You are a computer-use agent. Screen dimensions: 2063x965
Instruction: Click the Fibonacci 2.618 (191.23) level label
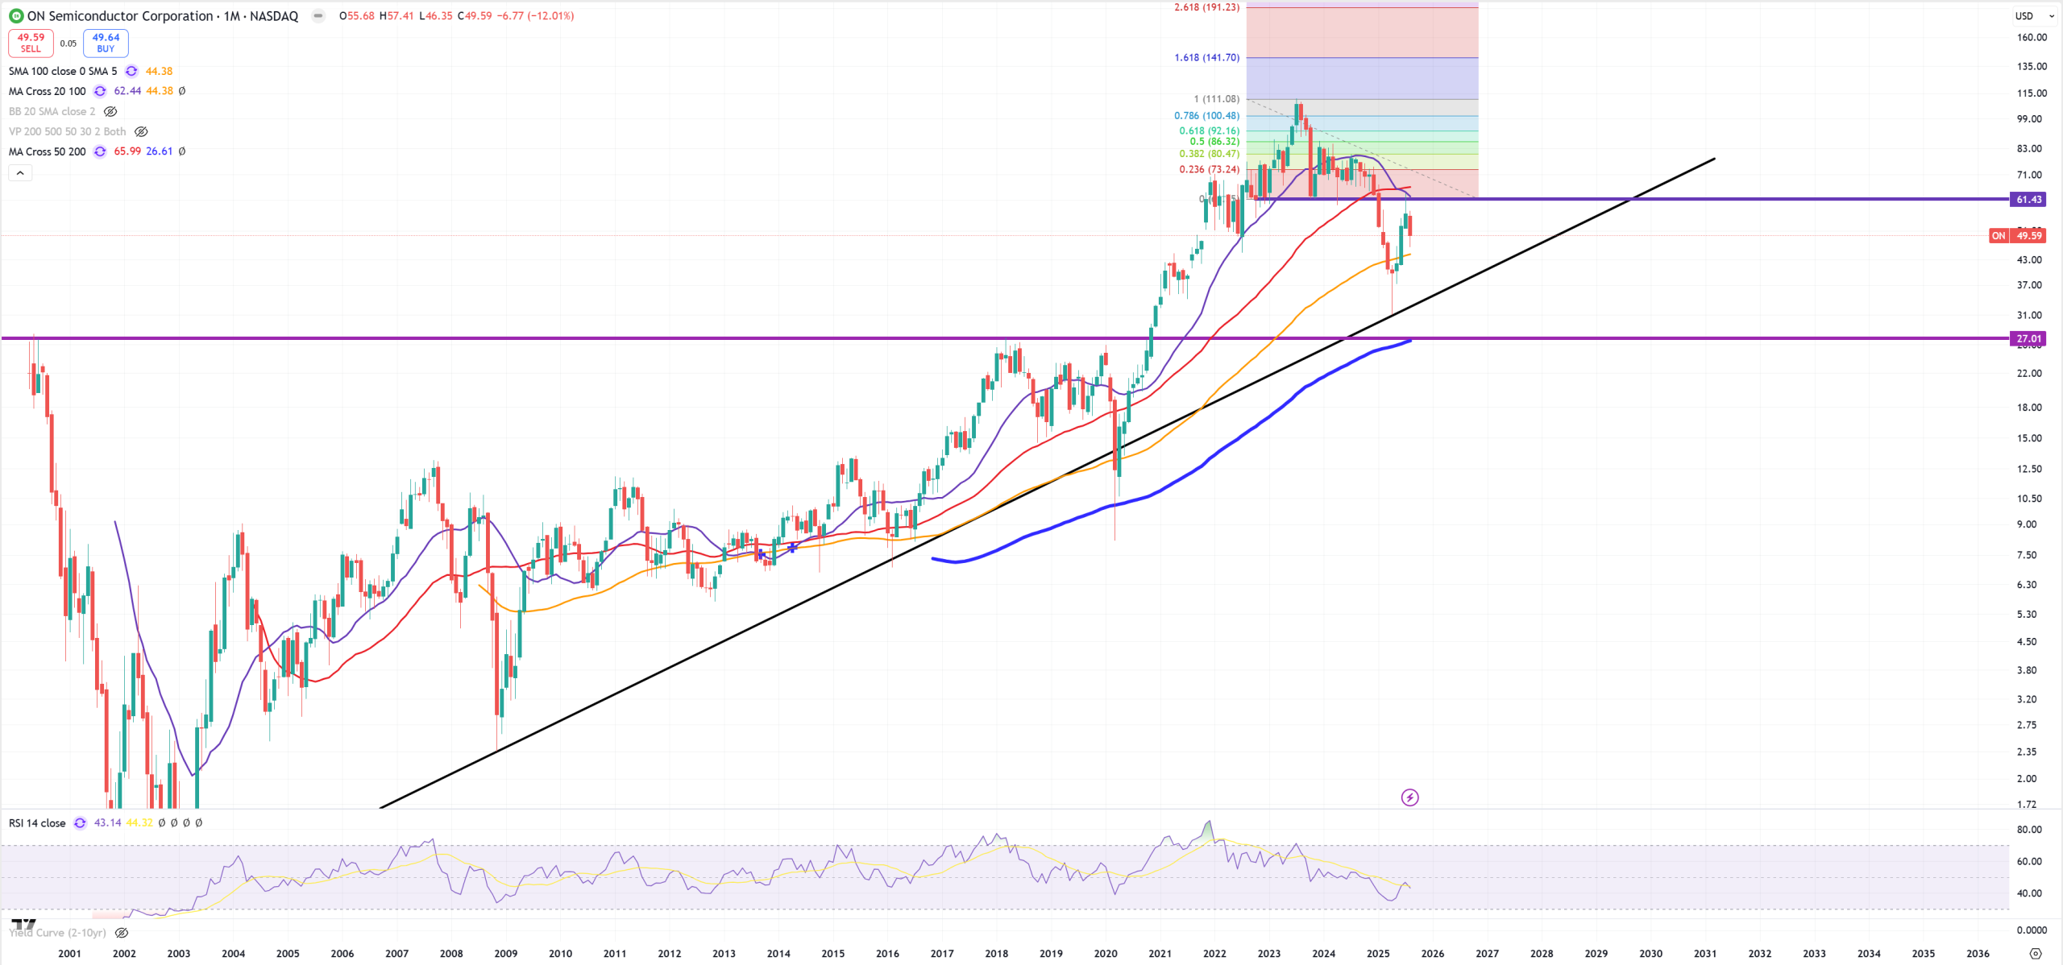tap(1206, 7)
